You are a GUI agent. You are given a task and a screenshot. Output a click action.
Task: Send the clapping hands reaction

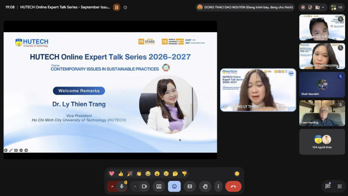pyautogui.click(x=139, y=174)
